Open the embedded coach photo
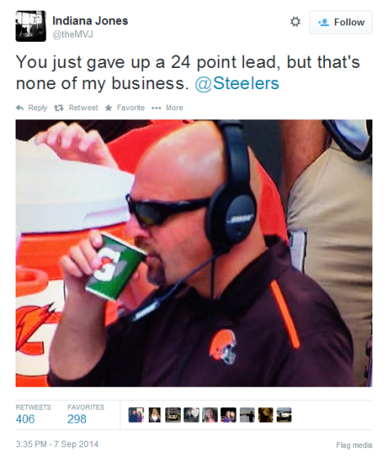The image size is (388, 462). (194, 253)
